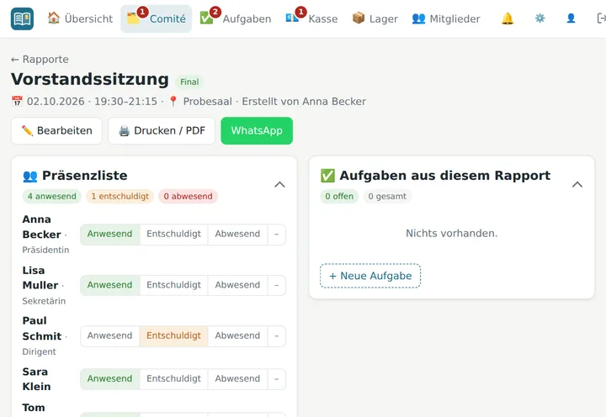The height and width of the screenshot is (417, 606).
Task: Navigate to the Lager tab
Action: [375, 18]
